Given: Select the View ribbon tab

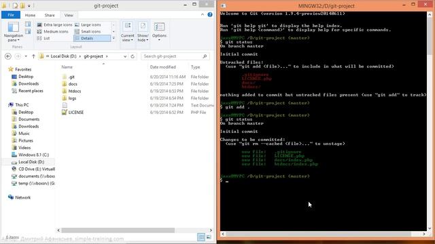Looking at the screenshot, I should point(69,15).
